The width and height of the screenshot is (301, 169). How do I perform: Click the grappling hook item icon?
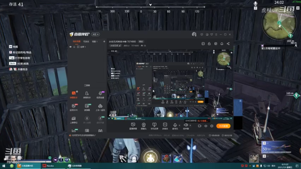click(123, 158)
